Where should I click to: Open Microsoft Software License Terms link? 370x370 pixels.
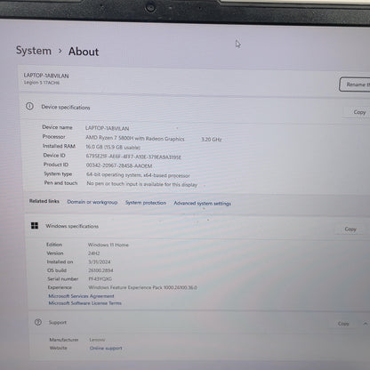(x=84, y=303)
